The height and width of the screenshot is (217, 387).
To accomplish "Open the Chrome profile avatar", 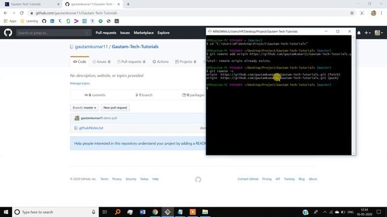I will [x=374, y=13].
